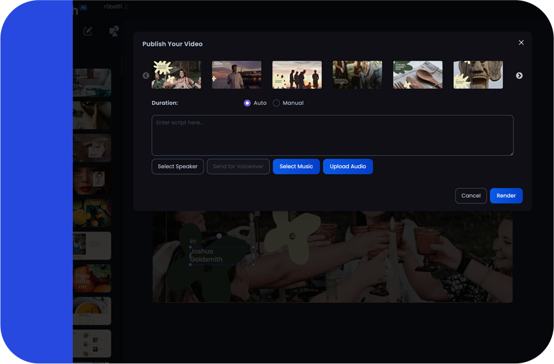This screenshot has width=554, height=364.
Task: Click the previous slides arrow in carousel
Action: tap(146, 75)
